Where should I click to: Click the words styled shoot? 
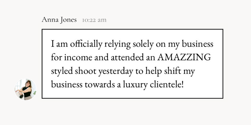[74, 72]
